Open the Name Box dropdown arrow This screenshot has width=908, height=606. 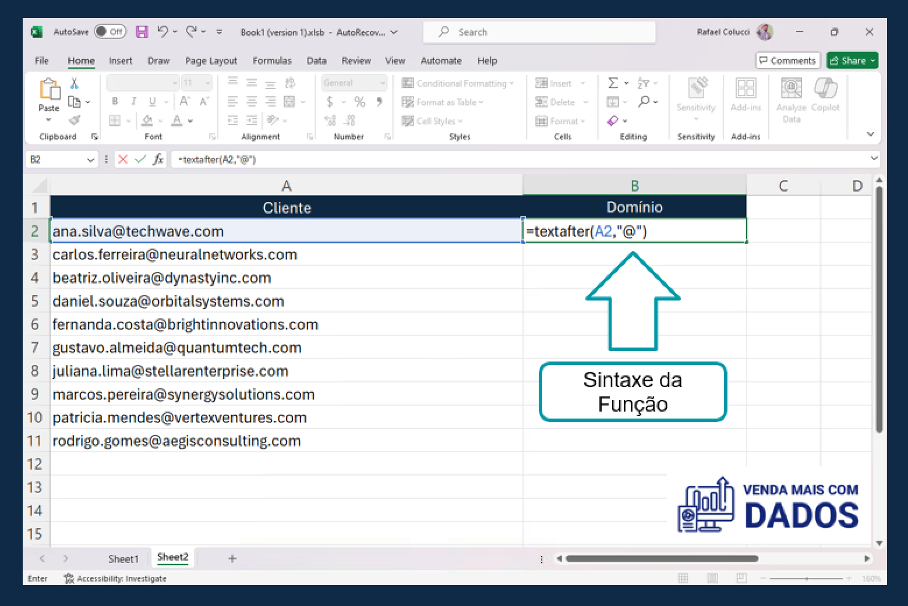tap(90, 159)
